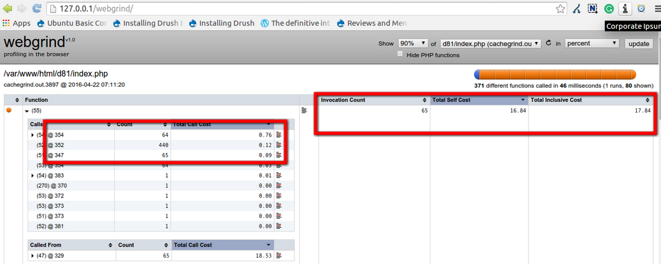This screenshot has width=661, height=264.
Task: Expand call (54) @ 354
Action: point(33,135)
